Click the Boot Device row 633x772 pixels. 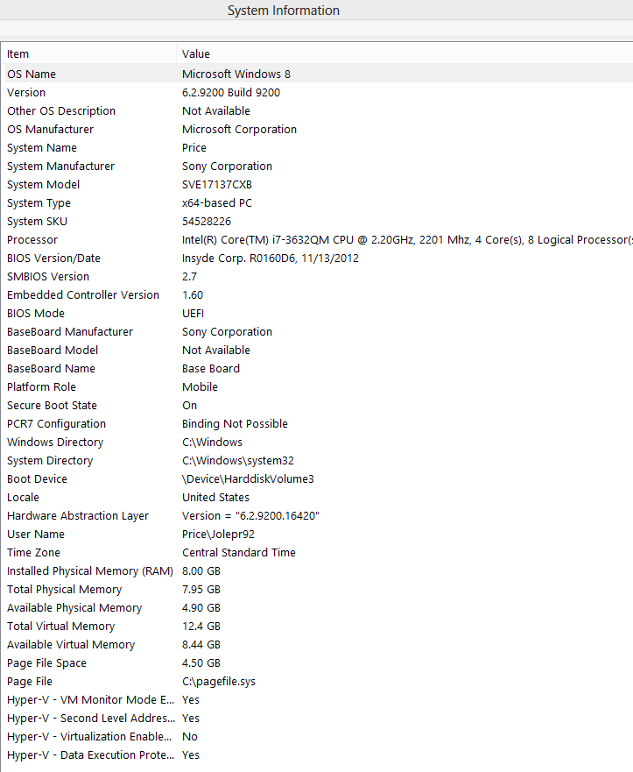coord(37,479)
